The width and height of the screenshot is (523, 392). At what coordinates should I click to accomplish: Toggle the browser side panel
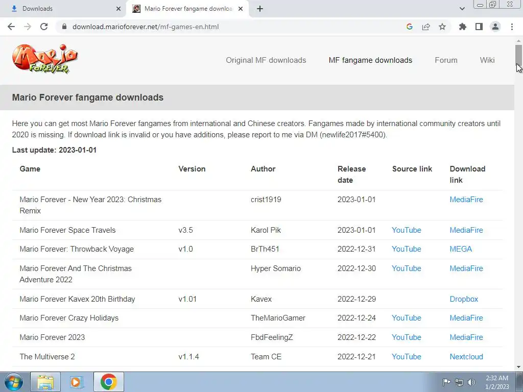(x=479, y=27)
